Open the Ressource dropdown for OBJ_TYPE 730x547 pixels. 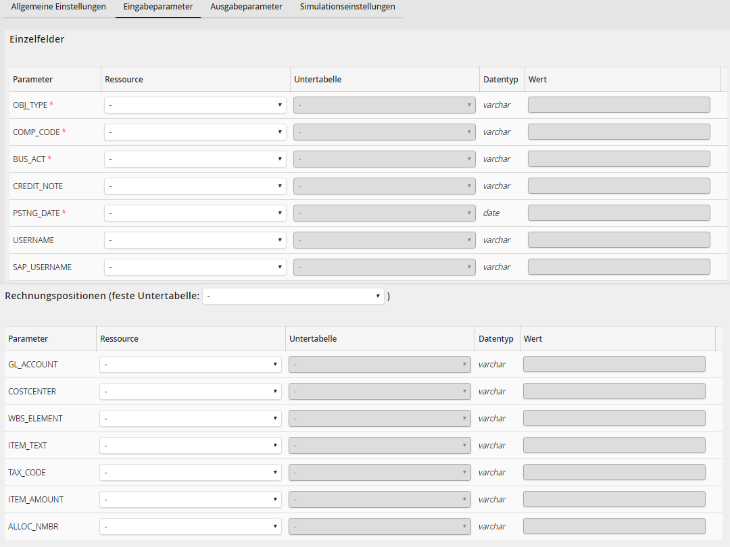pyautogui.click(x=195, y=105)
